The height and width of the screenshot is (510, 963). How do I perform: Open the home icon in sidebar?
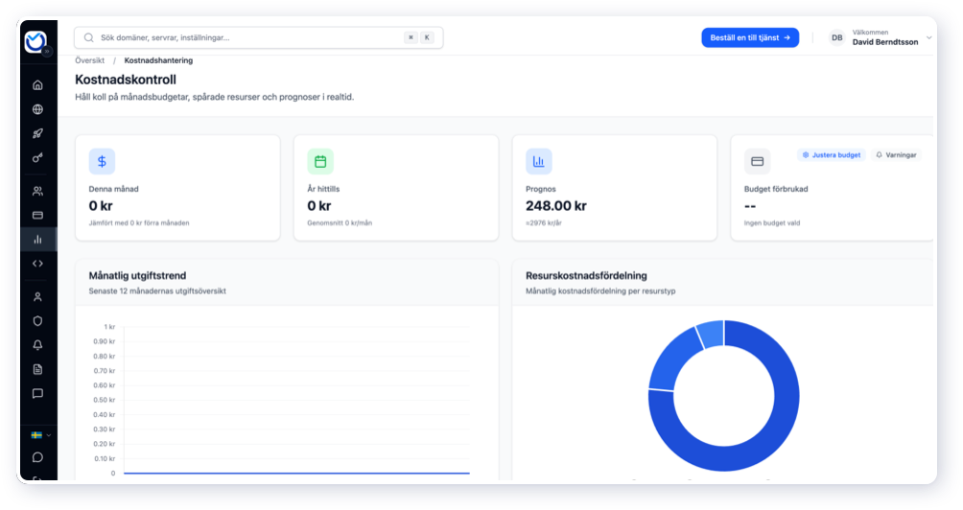point(37,84)
